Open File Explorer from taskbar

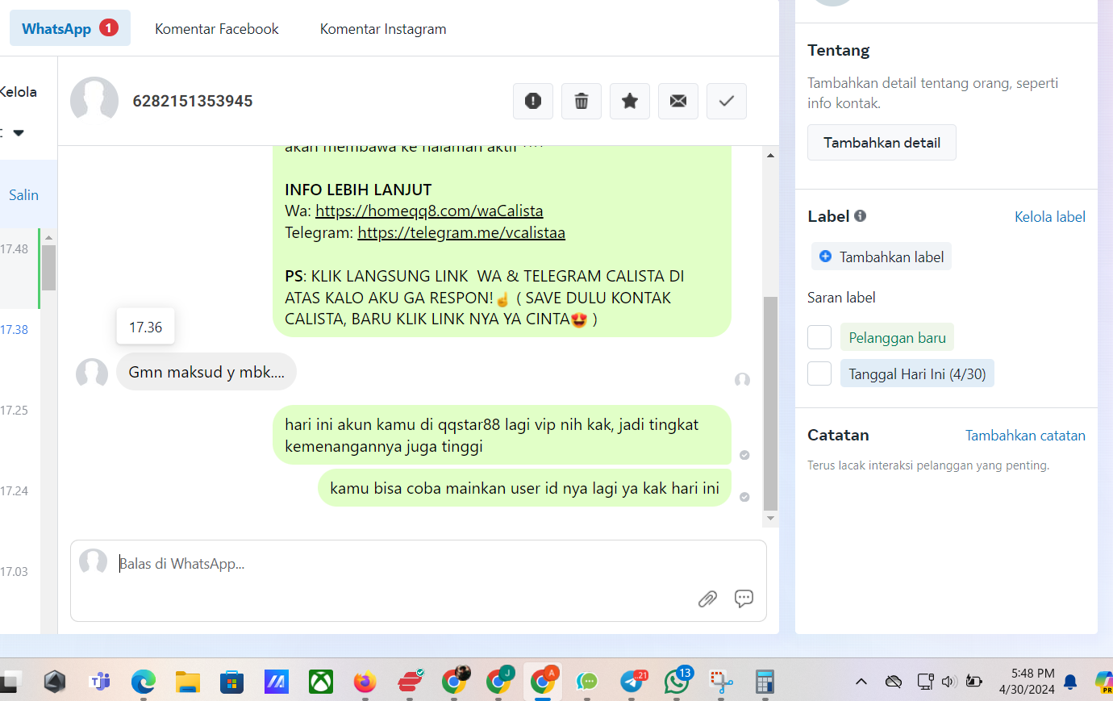click(188, 682)
